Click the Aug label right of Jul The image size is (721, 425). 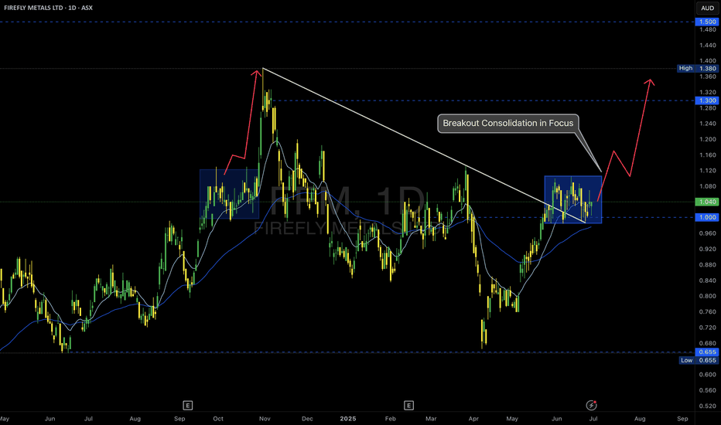(x=640, y=419)
